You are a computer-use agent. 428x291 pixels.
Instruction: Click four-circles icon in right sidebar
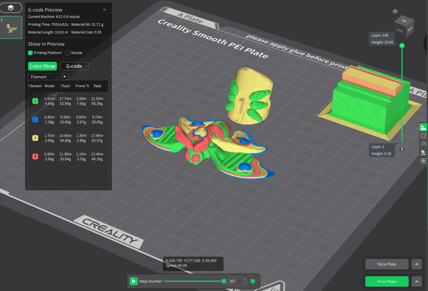[423, 161]
